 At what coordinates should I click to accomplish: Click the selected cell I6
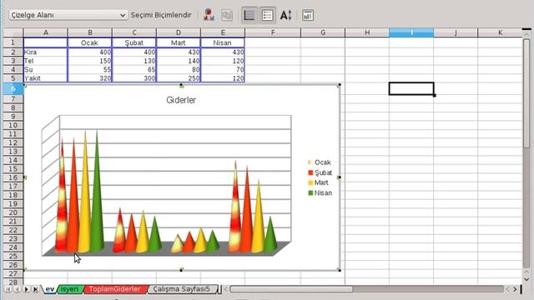tap(411, 89)
